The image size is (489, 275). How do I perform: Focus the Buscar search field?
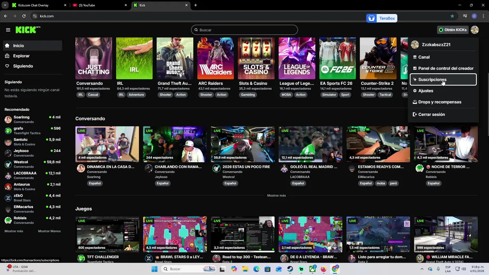pyautogui.click(x=244, y=30)
